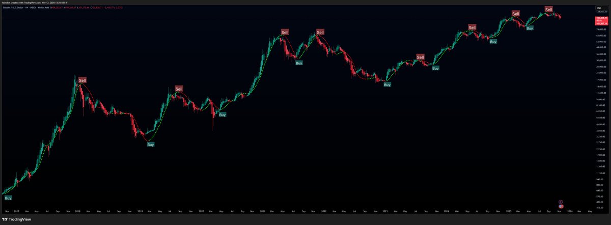This screenshot has width=611, height=225.
Task: Click the Sell marker in early 2025
Action: [x=516, y=14]
